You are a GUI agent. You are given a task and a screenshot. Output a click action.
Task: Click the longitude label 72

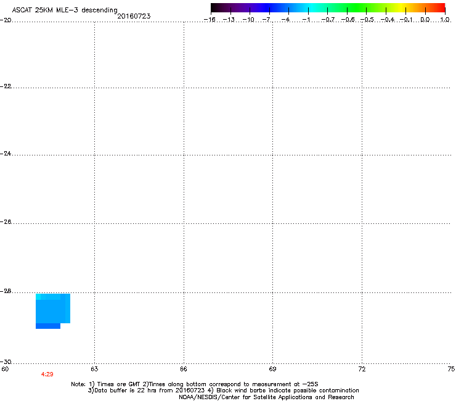[362, 370]
